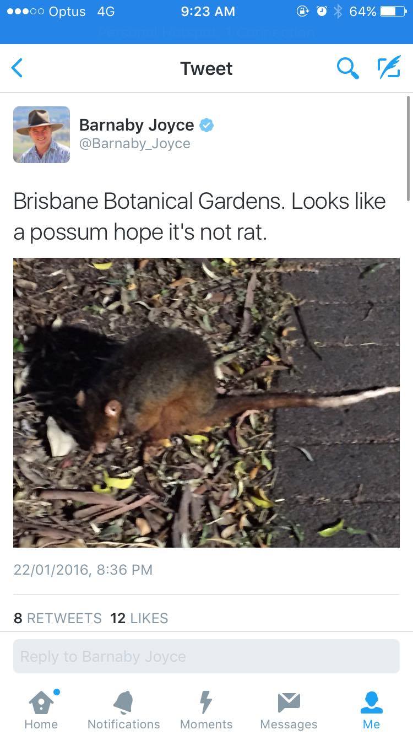
Task: Open Barnaby Joyce's profile picture
Action: point(42,134)
